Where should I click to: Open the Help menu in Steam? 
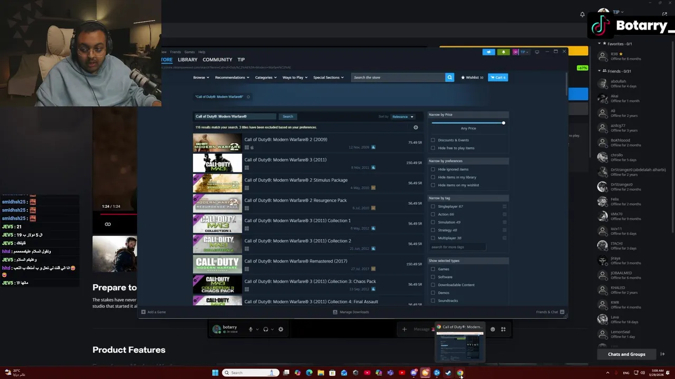(x=201, y=52)
